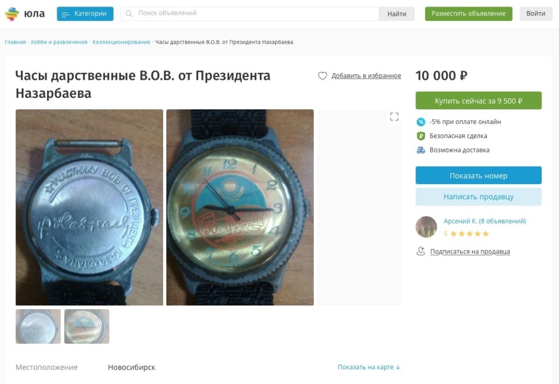
Task: Click the delivery truck icon
Action: [x=421, y=150]
